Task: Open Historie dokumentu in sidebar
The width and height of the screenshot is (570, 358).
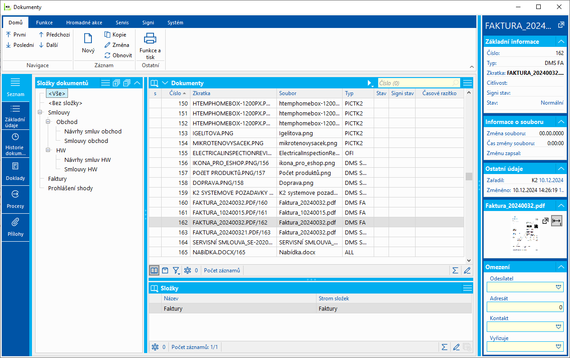Action: (15, 144)
